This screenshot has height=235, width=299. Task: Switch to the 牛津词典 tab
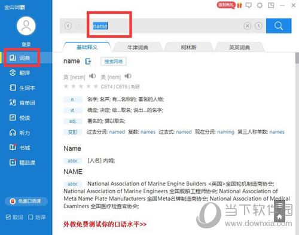point(138,47)
